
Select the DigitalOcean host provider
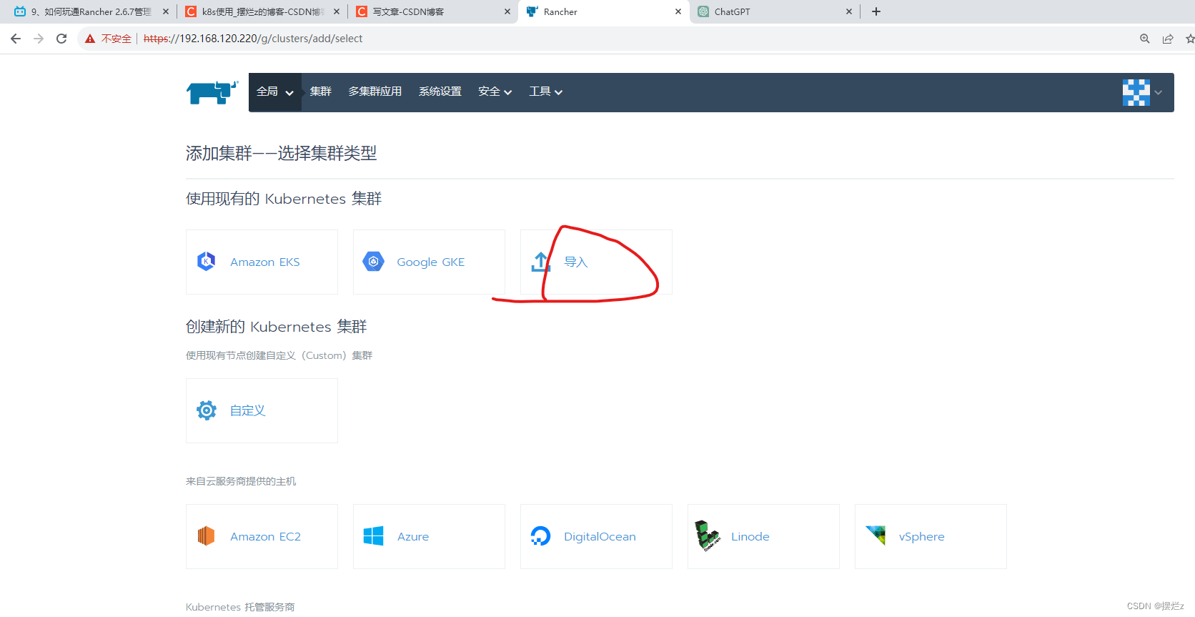[596, 536]
